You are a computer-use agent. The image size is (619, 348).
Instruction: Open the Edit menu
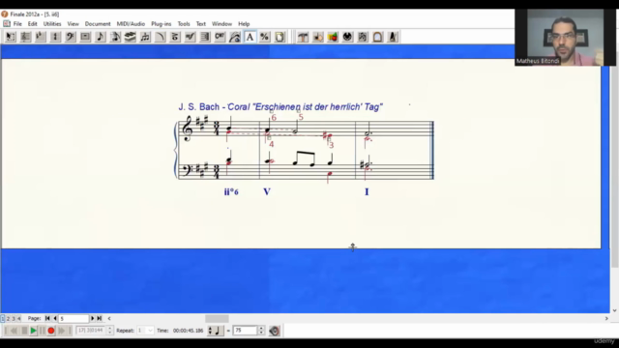tap(32, 23)
